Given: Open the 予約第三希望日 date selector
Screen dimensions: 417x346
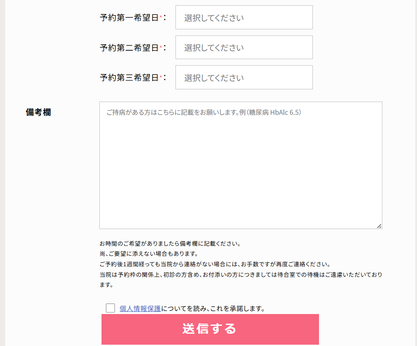Looking at the screenshot, I should coord(244,78).
